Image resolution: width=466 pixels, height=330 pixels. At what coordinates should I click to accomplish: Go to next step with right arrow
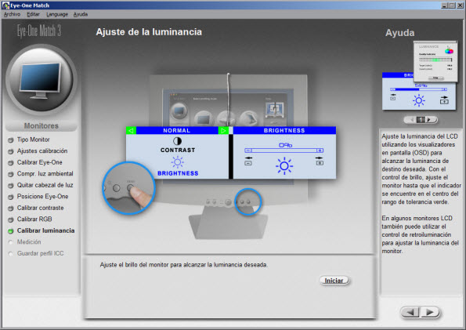430,312
